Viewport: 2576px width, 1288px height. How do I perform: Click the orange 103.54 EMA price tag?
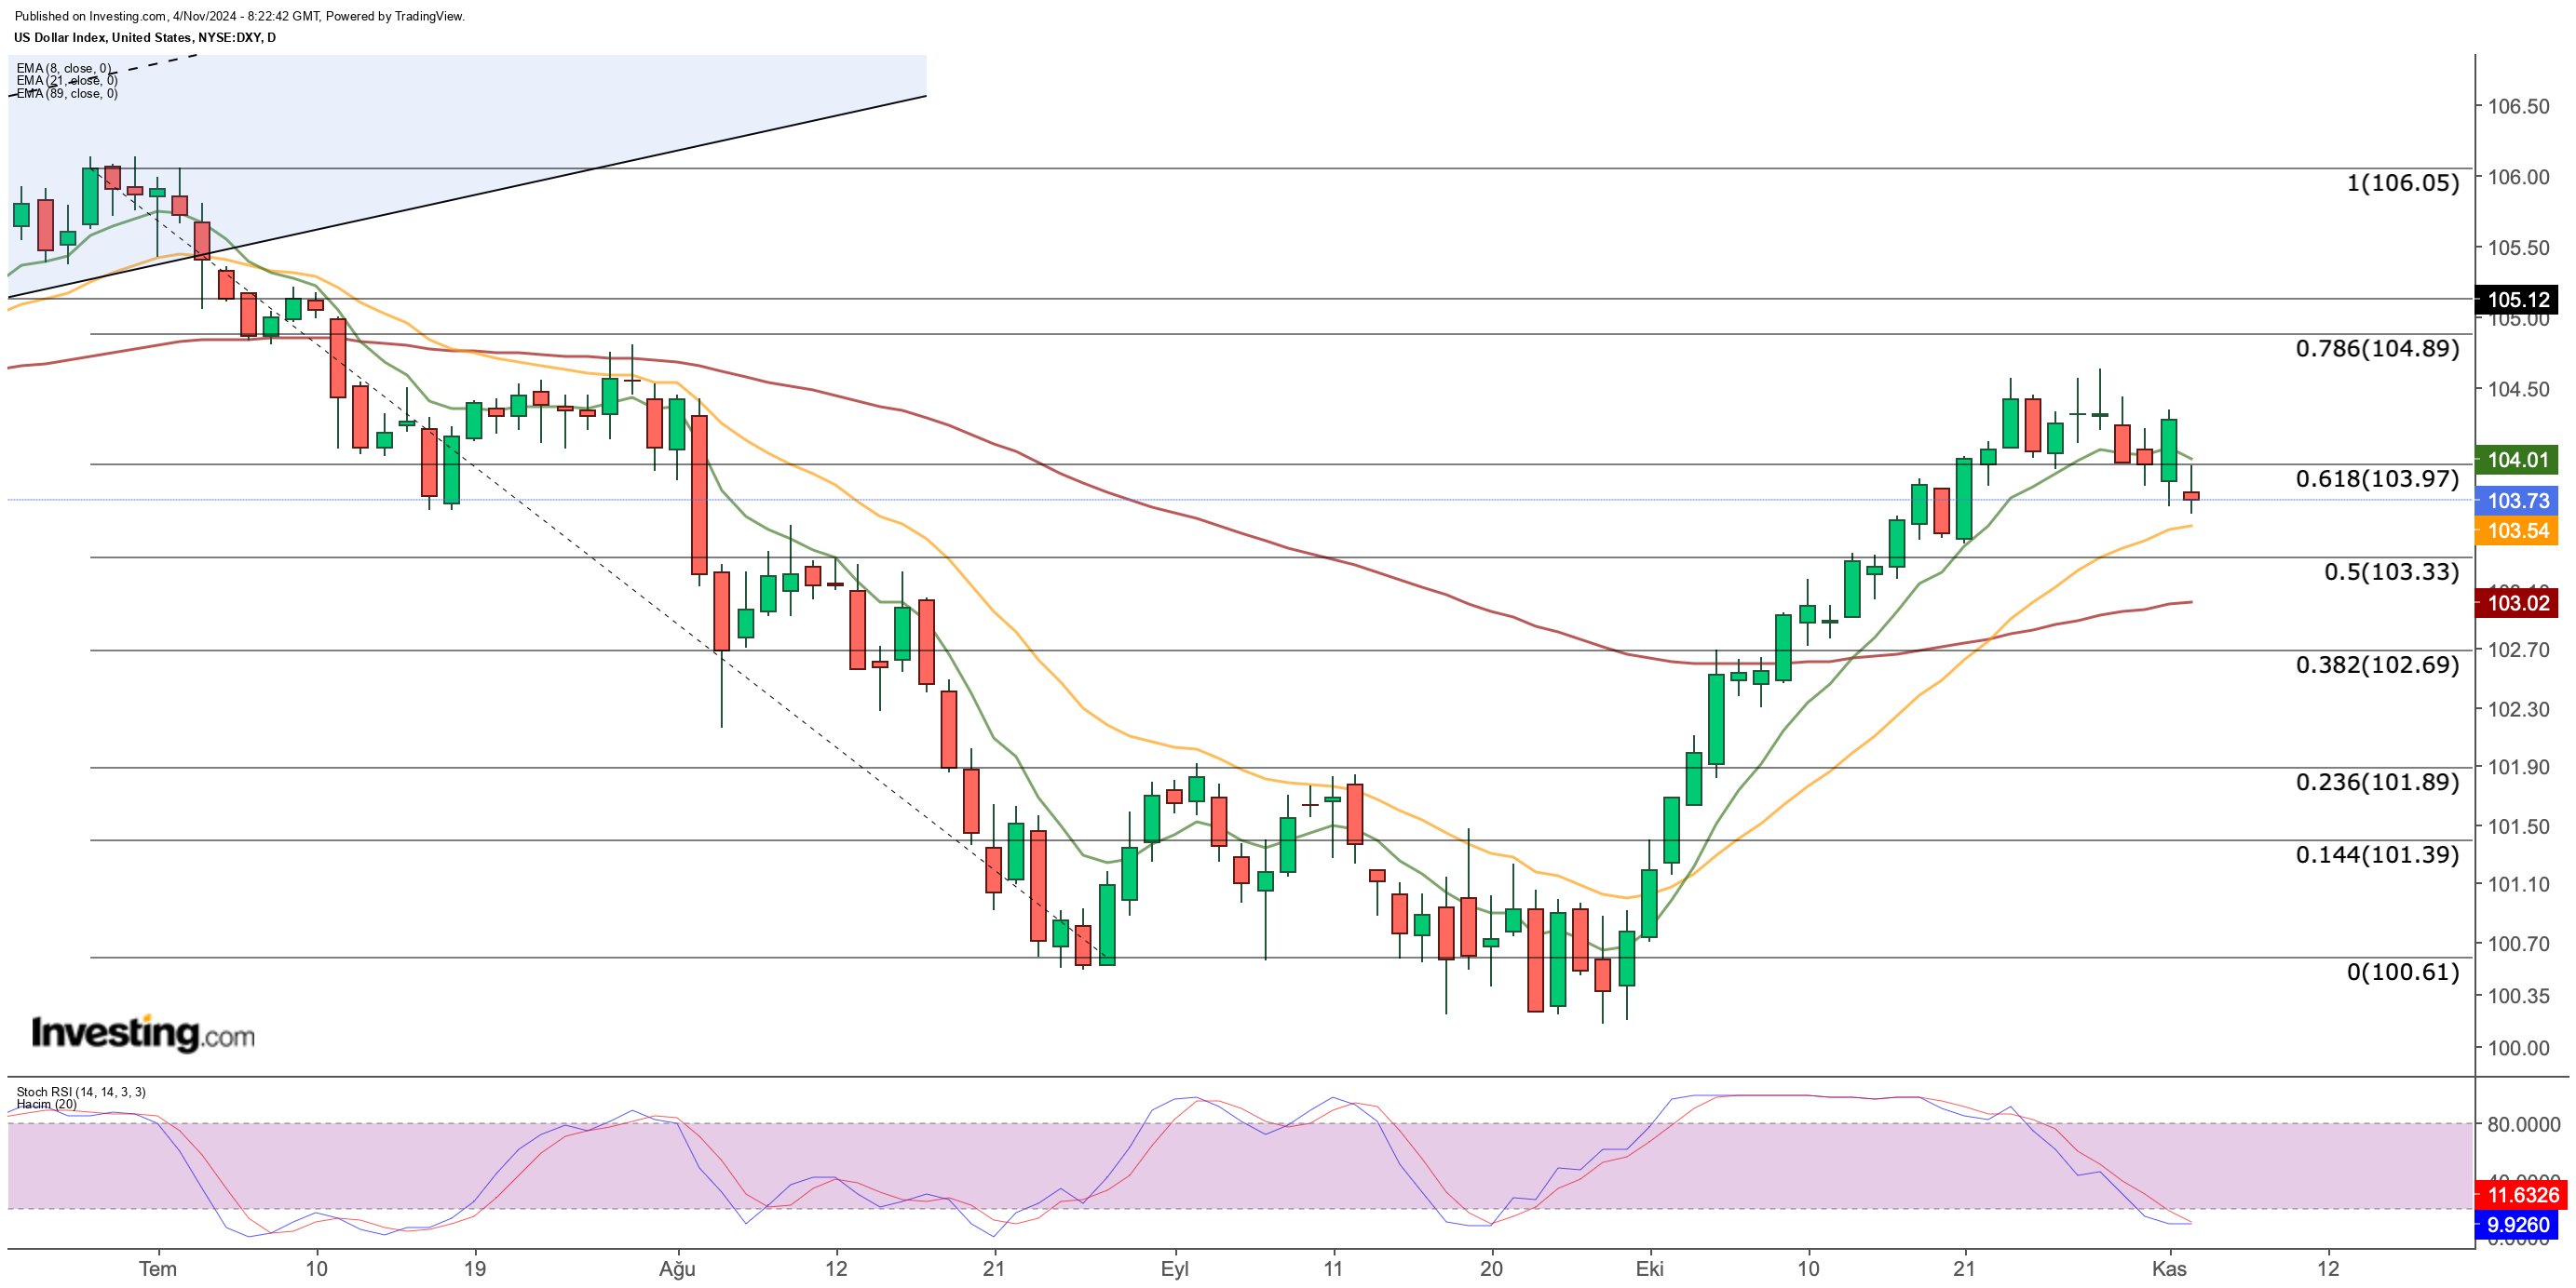[2516, 530]
